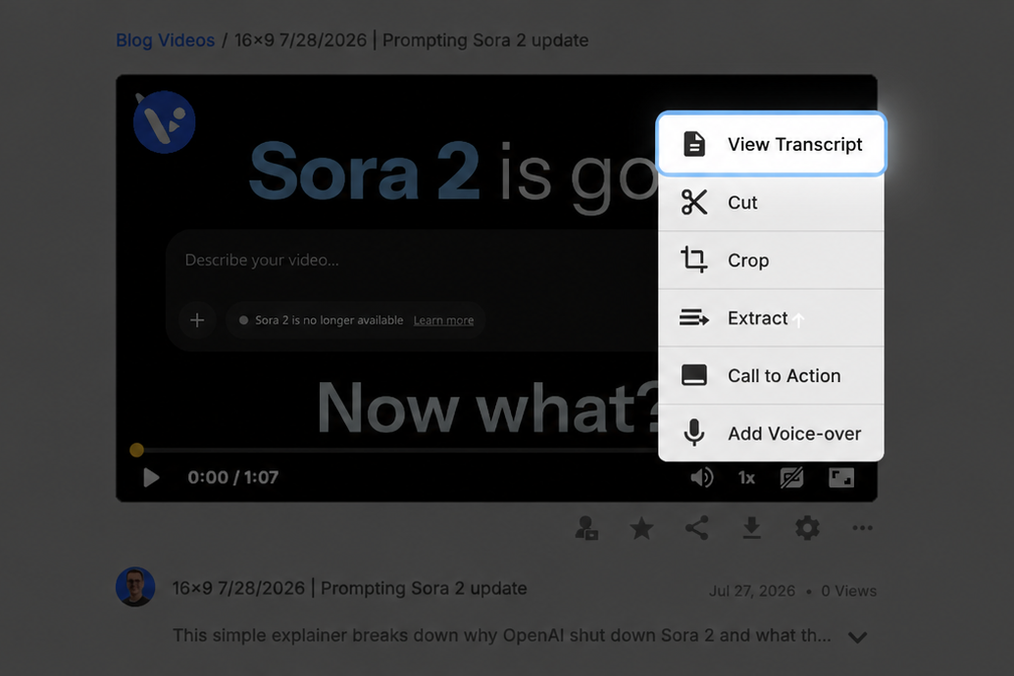This screenshot has height=676, width=1014.
Task: Play the video
Action: (151, 477)
